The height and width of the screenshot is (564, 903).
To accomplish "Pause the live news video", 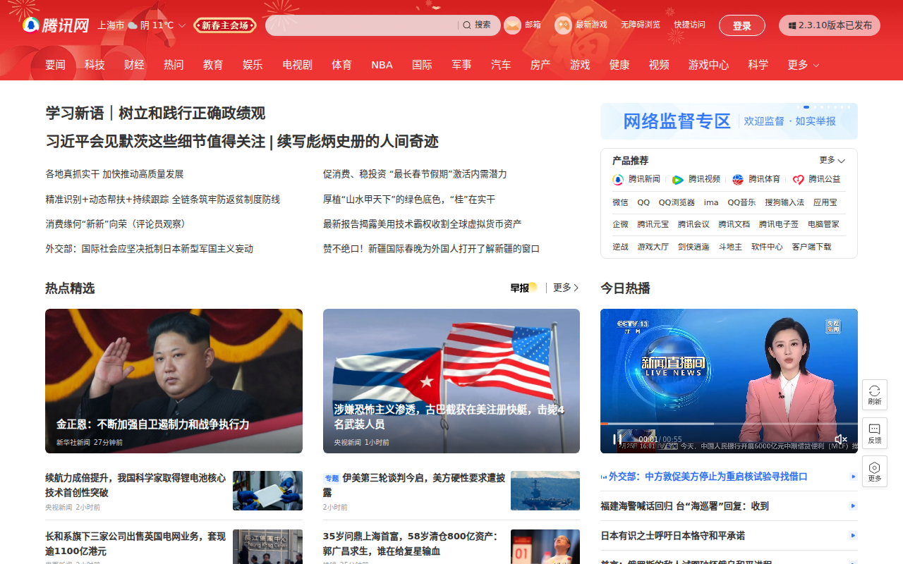I will [617, 439].
